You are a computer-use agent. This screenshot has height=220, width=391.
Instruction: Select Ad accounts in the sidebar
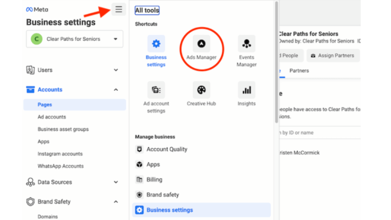click(x=52, y=117)
